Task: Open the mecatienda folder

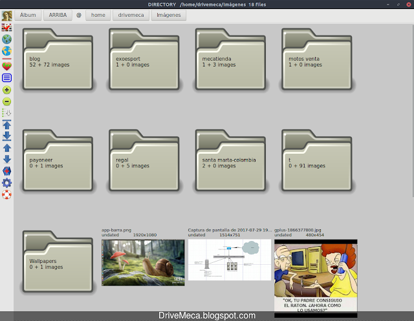Action: [x=230, y=59]
